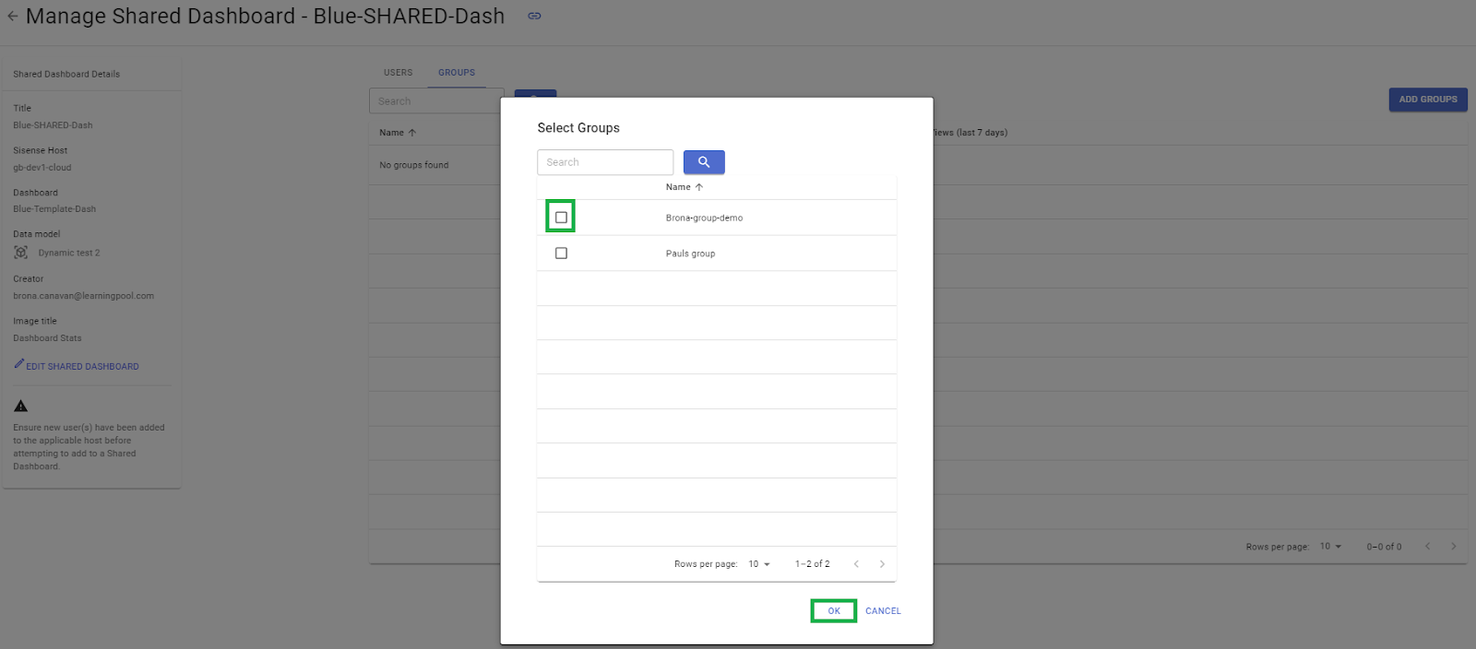This screenshot has height=649, width=1476.
Task: Click the brona.canavan@learningpool.com creator value
Action: 84,296
